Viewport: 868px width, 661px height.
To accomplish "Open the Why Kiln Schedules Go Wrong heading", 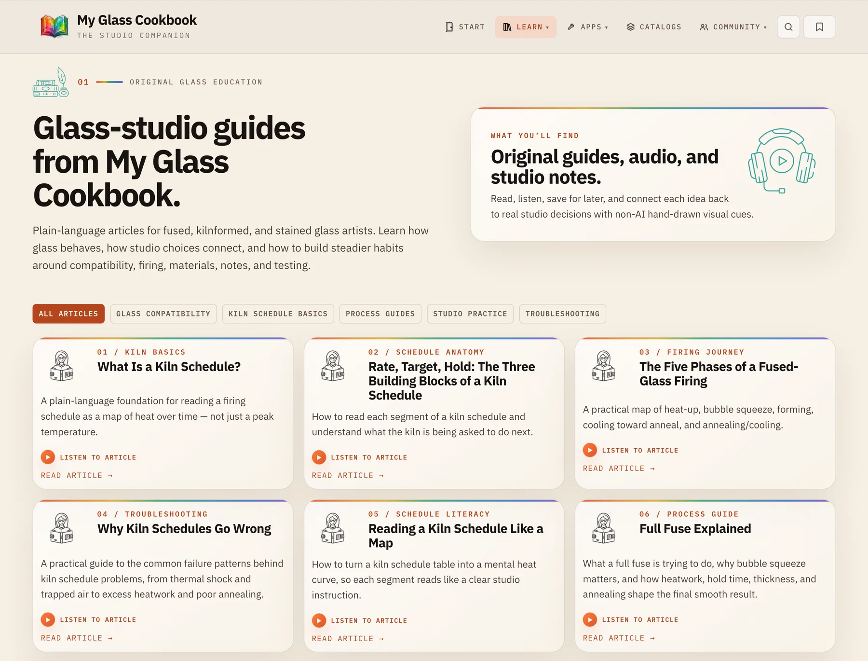I will click(184, 529).
